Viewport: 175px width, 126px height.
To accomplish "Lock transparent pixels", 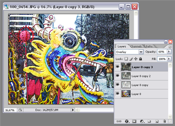I will (x=126, y=59).
